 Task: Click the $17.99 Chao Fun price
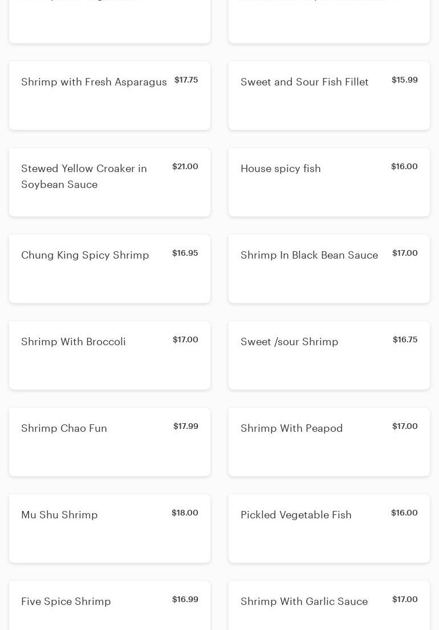tap(186, 426)
